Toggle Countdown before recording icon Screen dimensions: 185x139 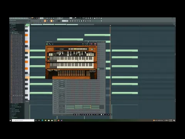(49, 18)
